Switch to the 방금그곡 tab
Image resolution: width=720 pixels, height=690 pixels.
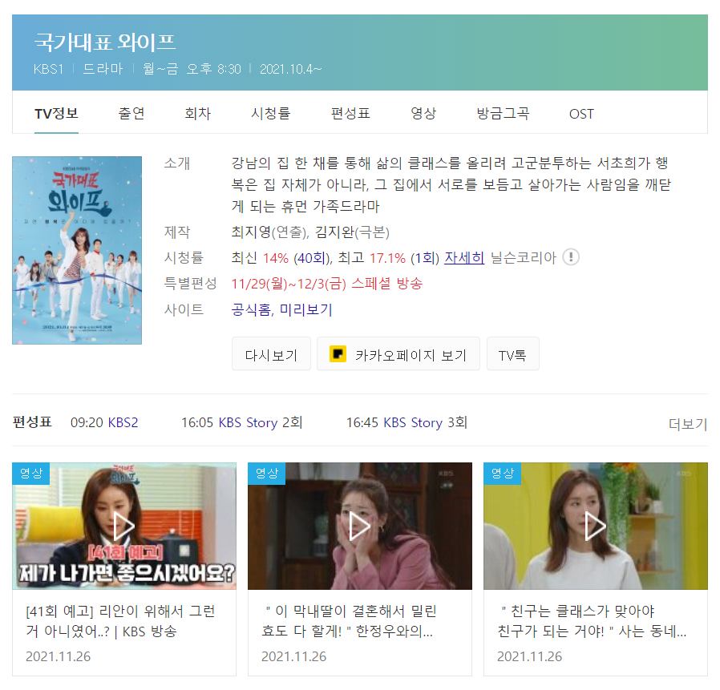(504, 113)
